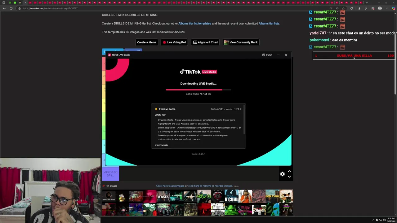Open Live Voting Poll
The image size is (397, 223).
174,42
